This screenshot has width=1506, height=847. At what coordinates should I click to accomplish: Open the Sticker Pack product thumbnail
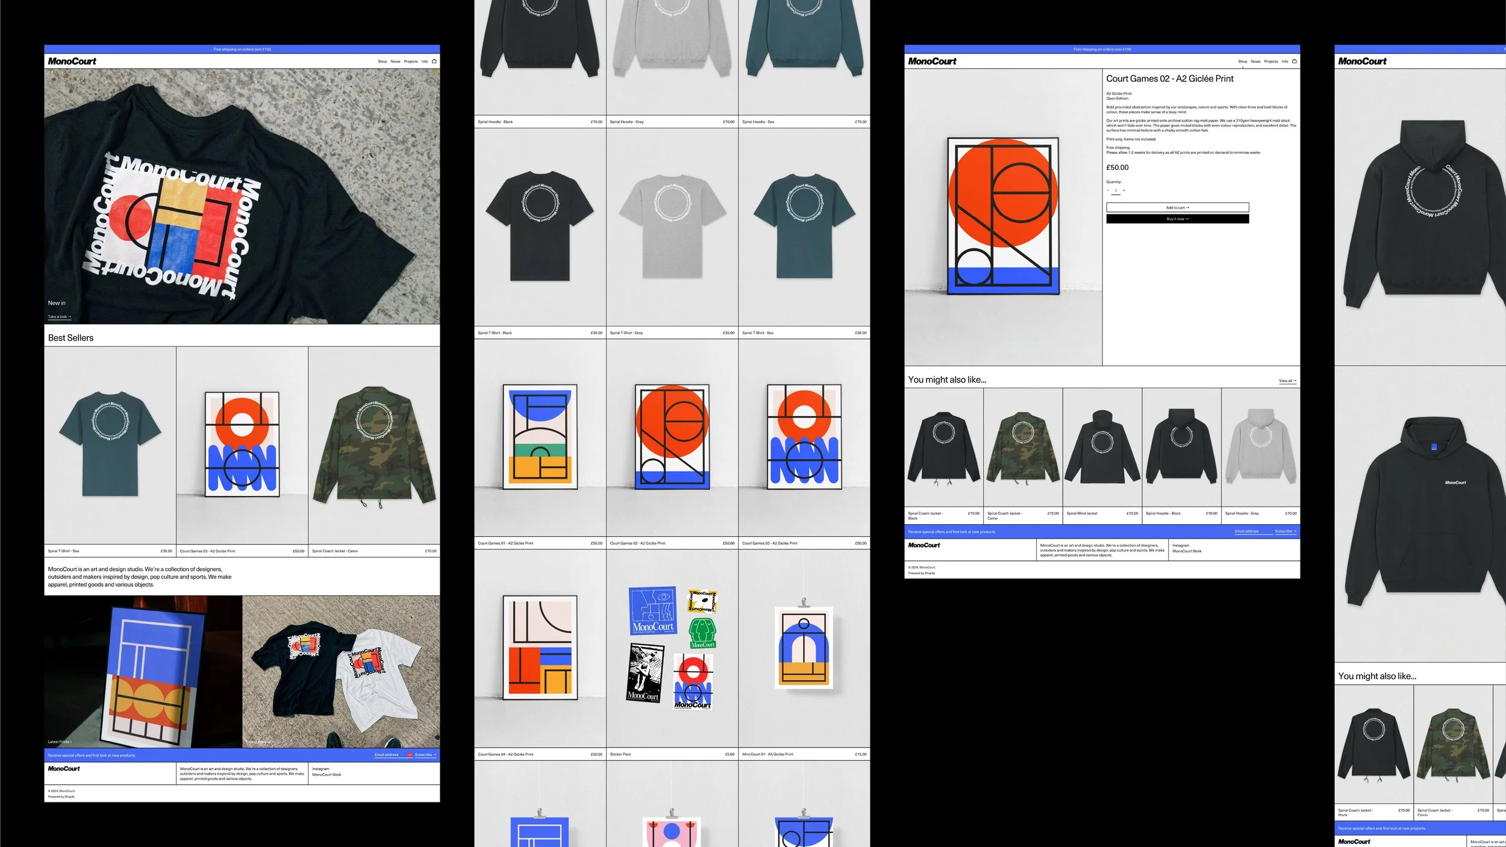(x=672, y=648)
